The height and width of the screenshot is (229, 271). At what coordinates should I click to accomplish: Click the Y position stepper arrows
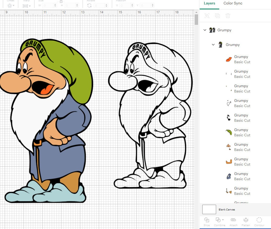click(x=153, y=5)
